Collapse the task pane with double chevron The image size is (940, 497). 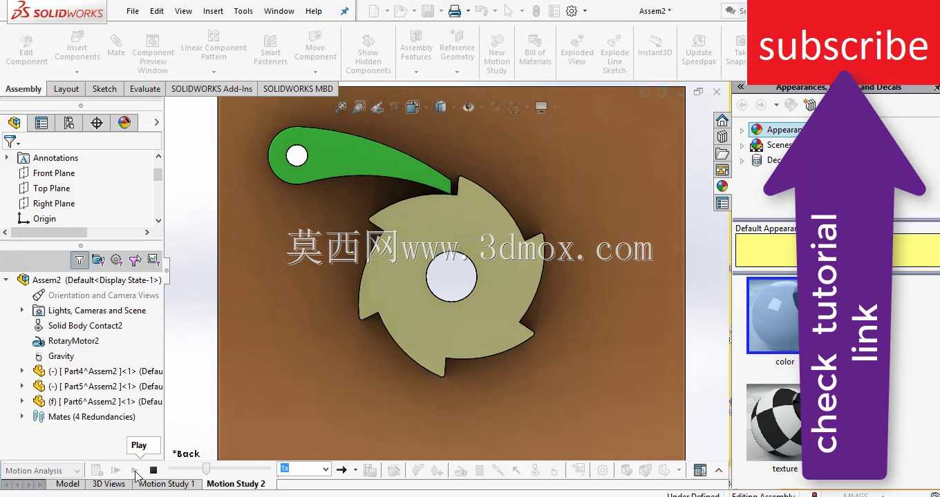coord(740,87)
